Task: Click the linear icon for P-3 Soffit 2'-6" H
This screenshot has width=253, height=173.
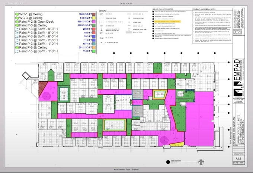Action: [17, 40]
